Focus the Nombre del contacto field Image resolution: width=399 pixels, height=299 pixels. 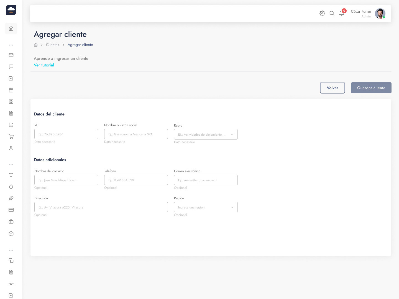click(x=66, y=180)
